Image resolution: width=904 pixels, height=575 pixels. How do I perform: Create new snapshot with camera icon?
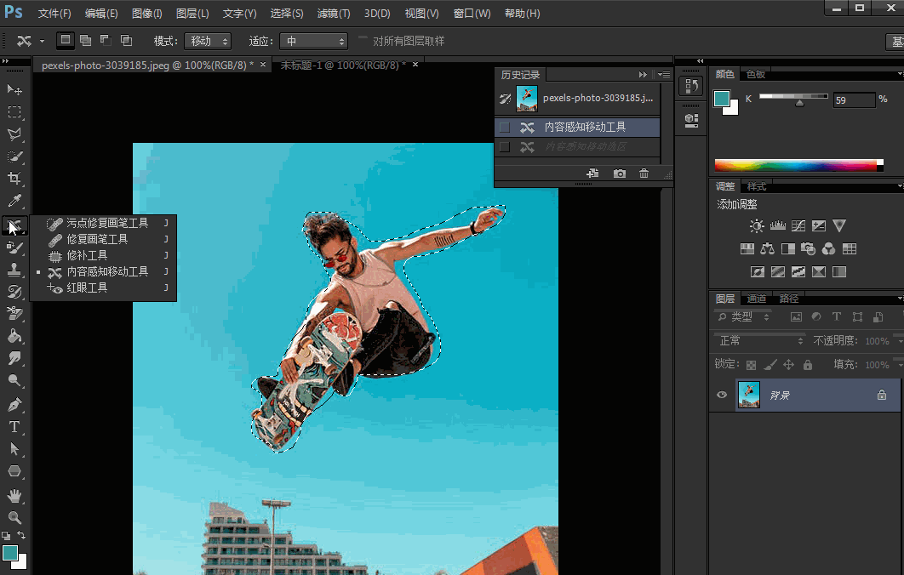click(x=619, y=174)
